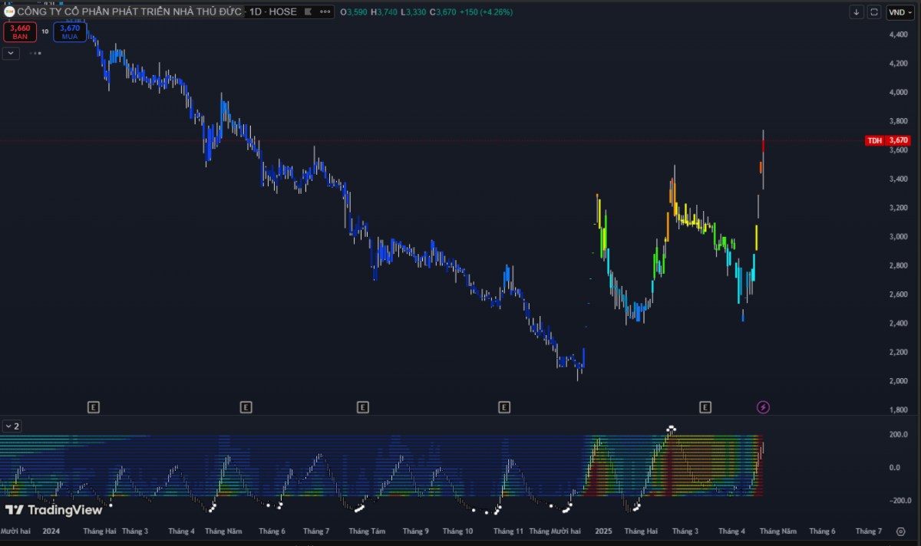The width and height of the screenshot is (921, 546).
Task: Click the Tháng Tám label on time axis
Action: point(367,531)
